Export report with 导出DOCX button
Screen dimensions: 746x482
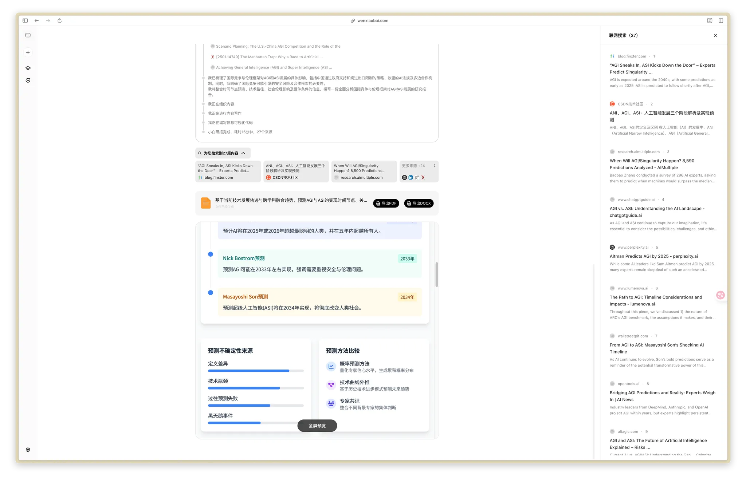click(419, 204)
